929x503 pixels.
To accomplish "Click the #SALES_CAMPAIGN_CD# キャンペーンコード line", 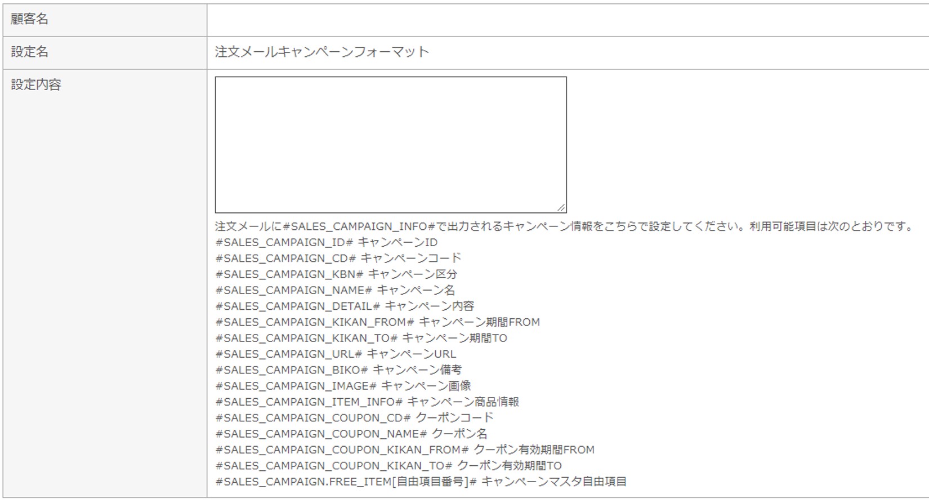I will point(338,258).
